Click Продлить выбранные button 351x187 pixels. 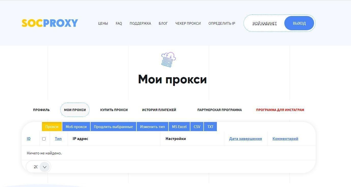pos(113,127)
